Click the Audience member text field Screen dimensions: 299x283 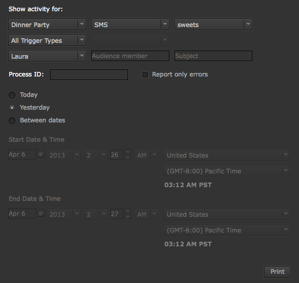(x=130, y=56)
